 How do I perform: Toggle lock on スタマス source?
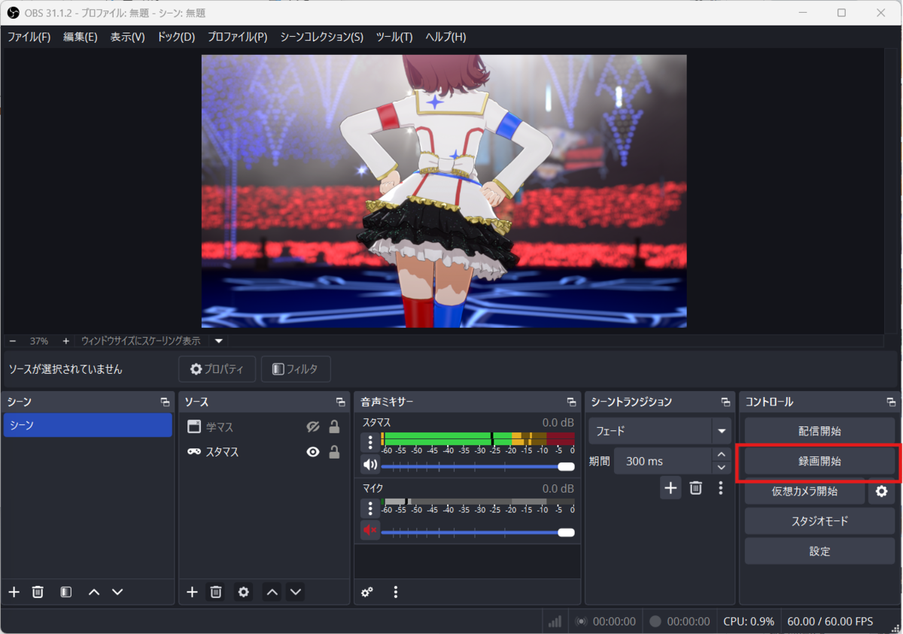pos(334,452)
